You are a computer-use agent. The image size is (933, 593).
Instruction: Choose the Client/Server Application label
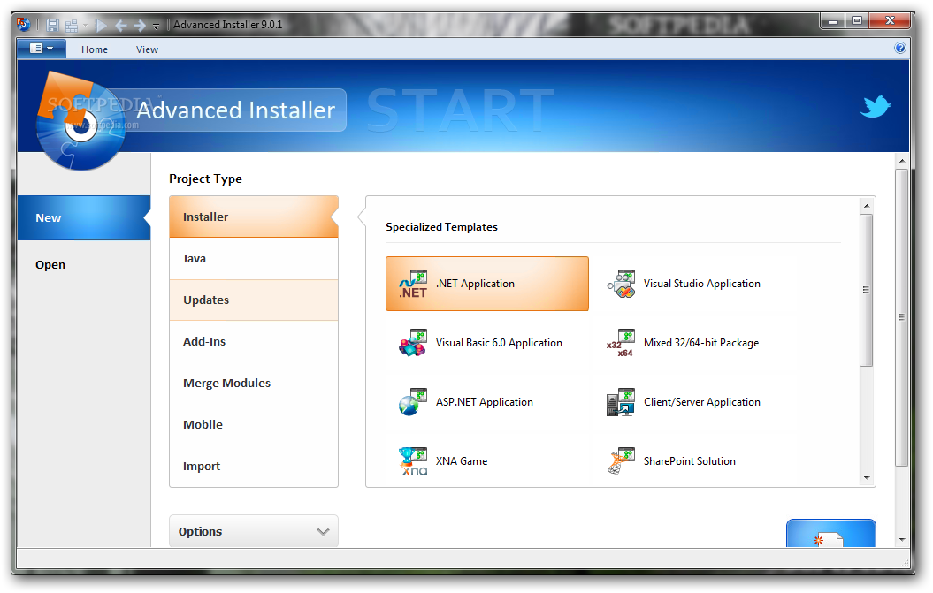click(x=701, y=402)
